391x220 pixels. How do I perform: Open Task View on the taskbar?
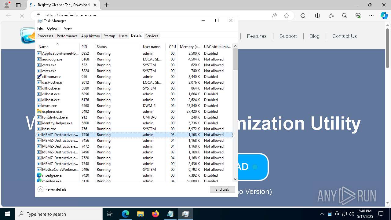pyautogui.click(x=110, y=214)
